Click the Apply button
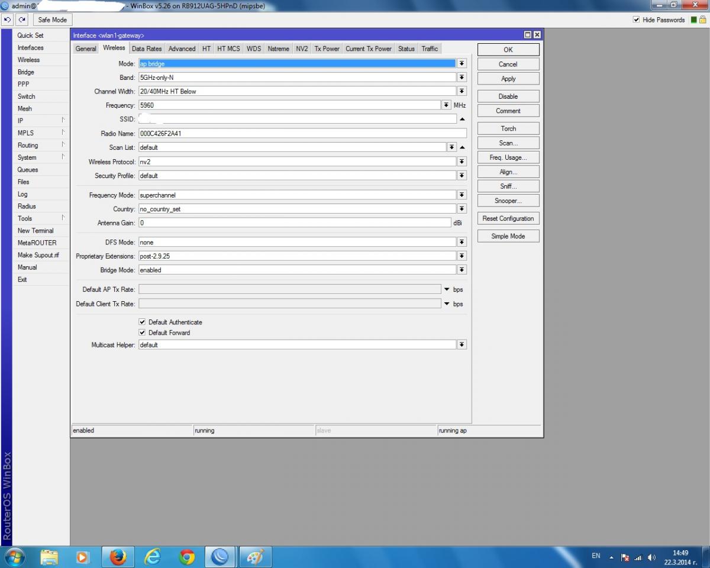This screenshot has height=568, width=710. coord(508,79)
